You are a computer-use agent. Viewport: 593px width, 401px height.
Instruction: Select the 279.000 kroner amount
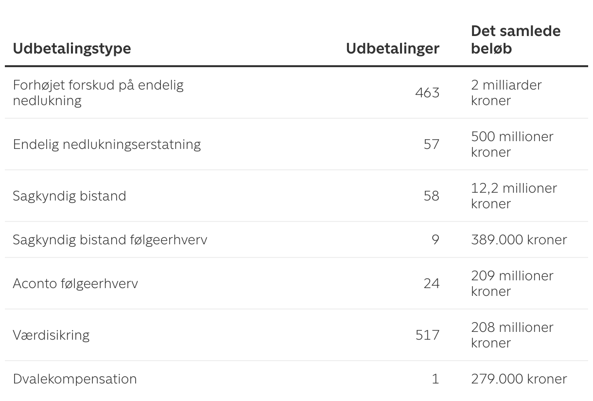tap(519, 379)
